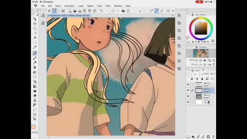This screenshot has width=247, height=139.
Task: Select the Fill bucket tool in toolbox
Action: [35, 91]
